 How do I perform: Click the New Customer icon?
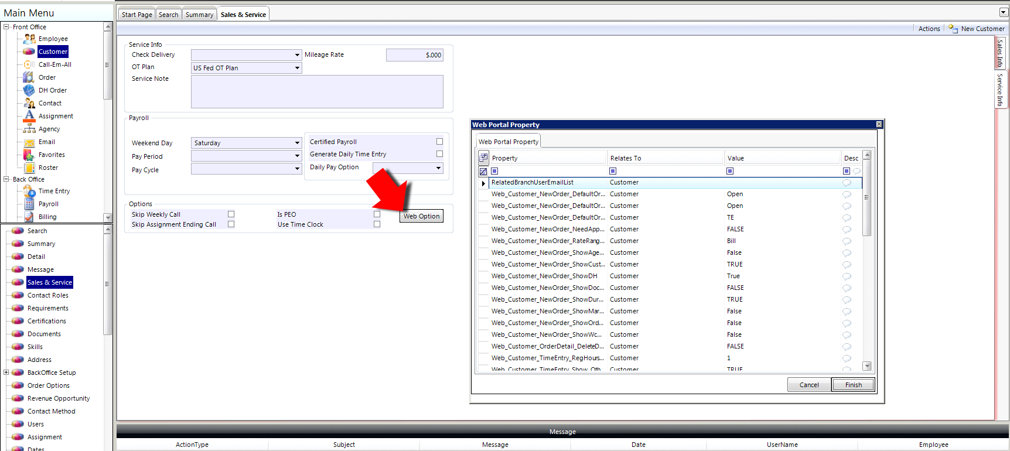point(953,28)
